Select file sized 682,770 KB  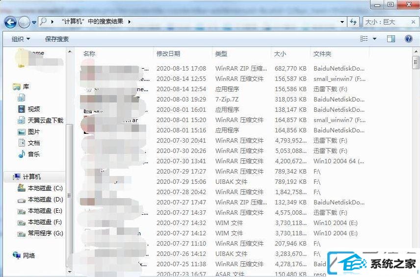click(290, 69)
